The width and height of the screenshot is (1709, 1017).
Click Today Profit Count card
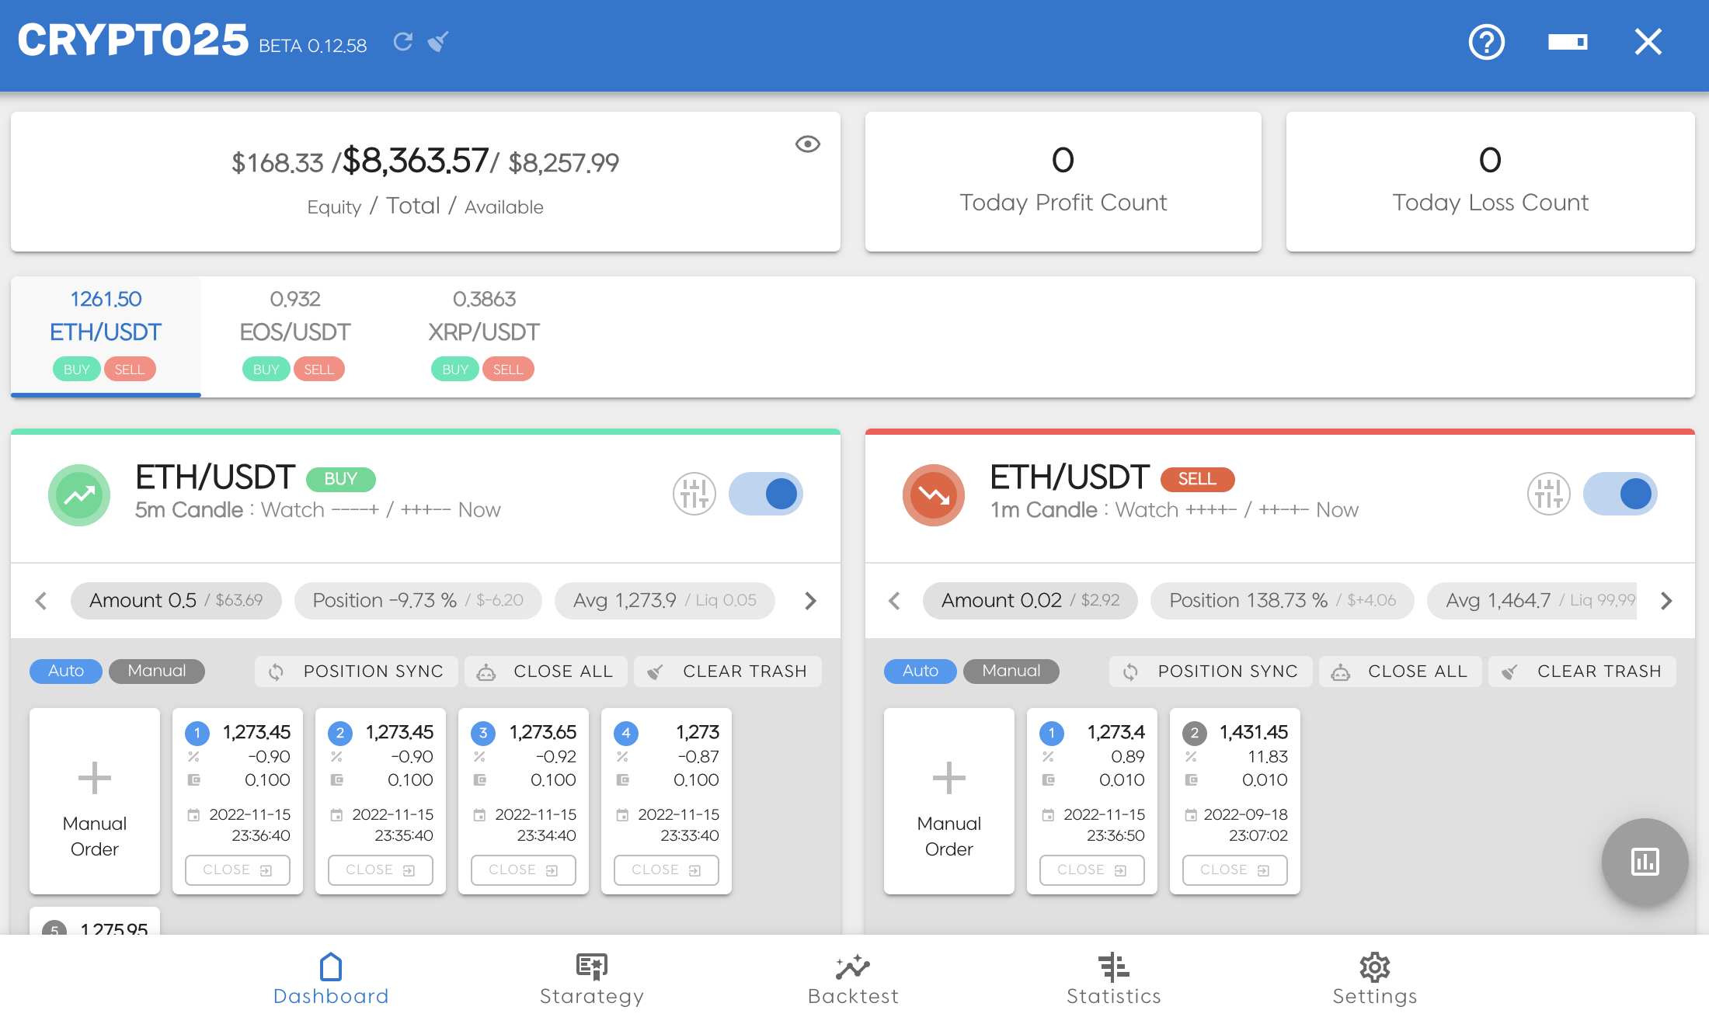point(1063,182)
